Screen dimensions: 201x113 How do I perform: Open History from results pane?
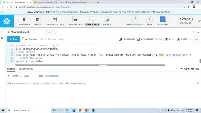pos(190,69)
